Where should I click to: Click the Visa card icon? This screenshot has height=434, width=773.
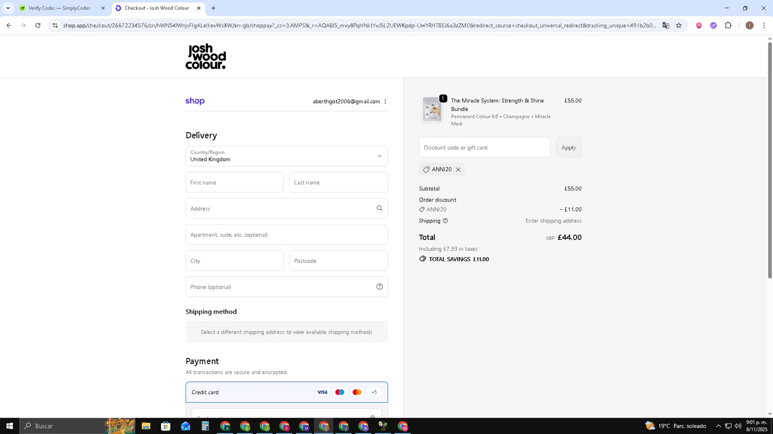click(x=322, y=392)
